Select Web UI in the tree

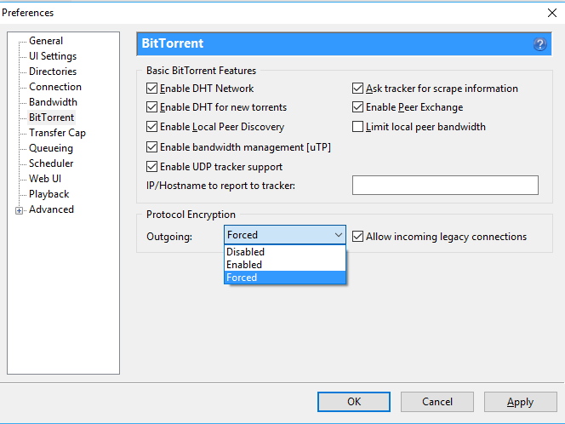pos(45,179)
